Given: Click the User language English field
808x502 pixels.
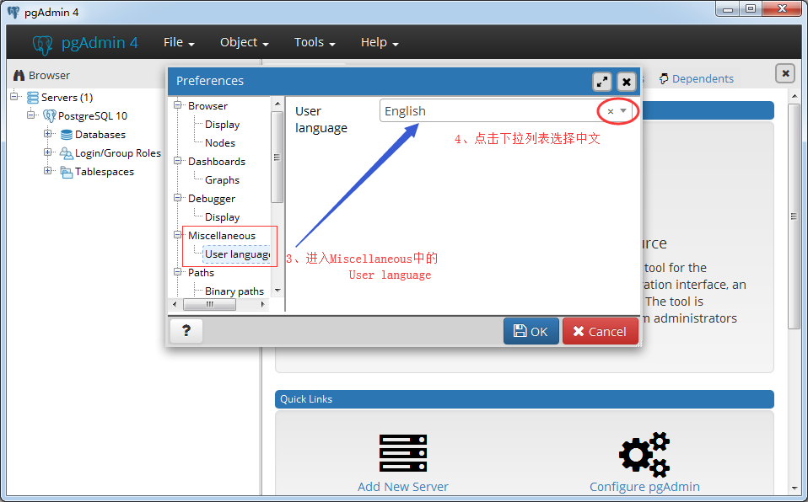Looking at the screenshot, I should (505, 111).
